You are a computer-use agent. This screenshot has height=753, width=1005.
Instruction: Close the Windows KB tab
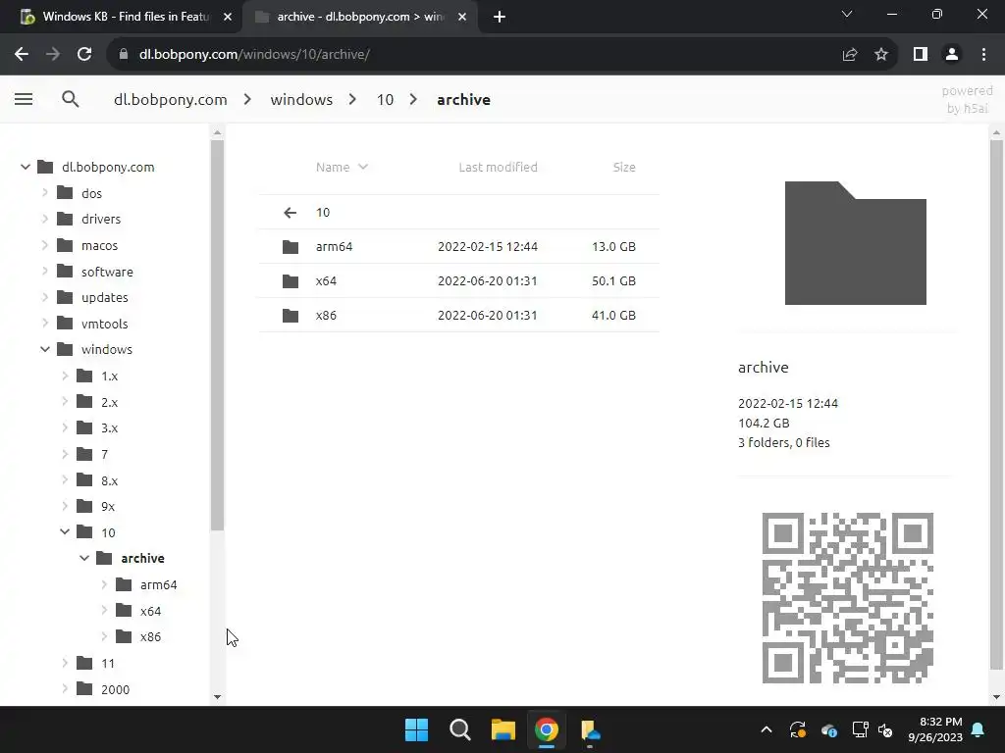click(x=228, y=17)
